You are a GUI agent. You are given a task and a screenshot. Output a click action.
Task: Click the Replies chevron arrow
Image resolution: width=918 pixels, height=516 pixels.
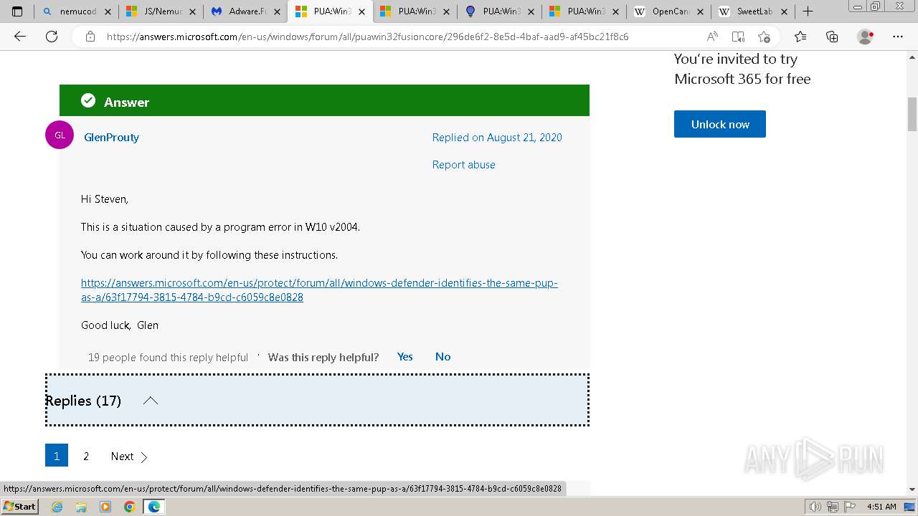point(150,401)
